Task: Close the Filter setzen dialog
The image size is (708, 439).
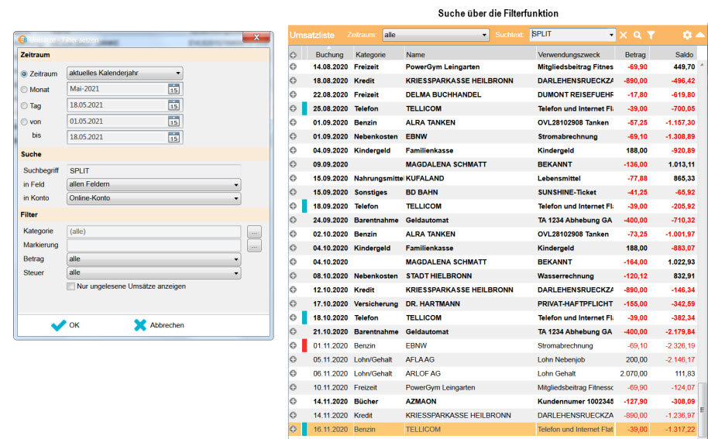Action: coord(256,37)
